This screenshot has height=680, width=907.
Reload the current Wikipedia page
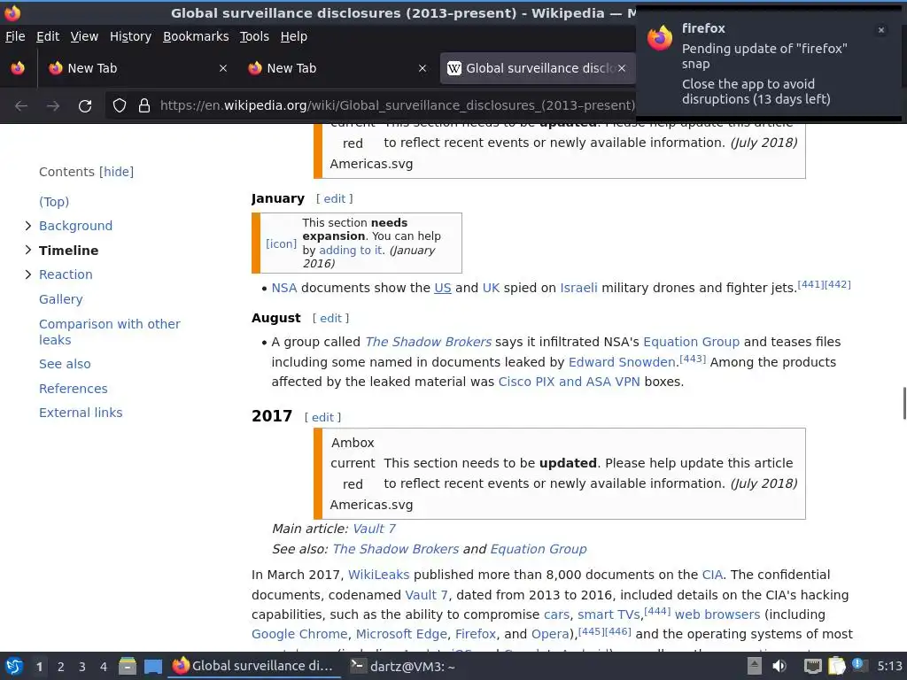tap(85, 106)
